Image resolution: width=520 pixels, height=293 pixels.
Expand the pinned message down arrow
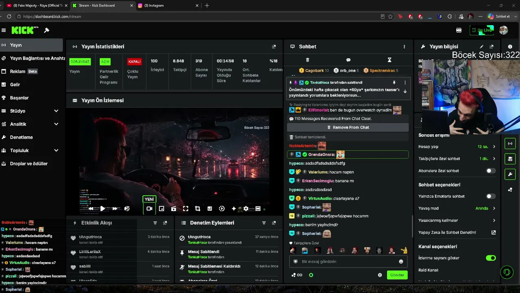[405, 92]
